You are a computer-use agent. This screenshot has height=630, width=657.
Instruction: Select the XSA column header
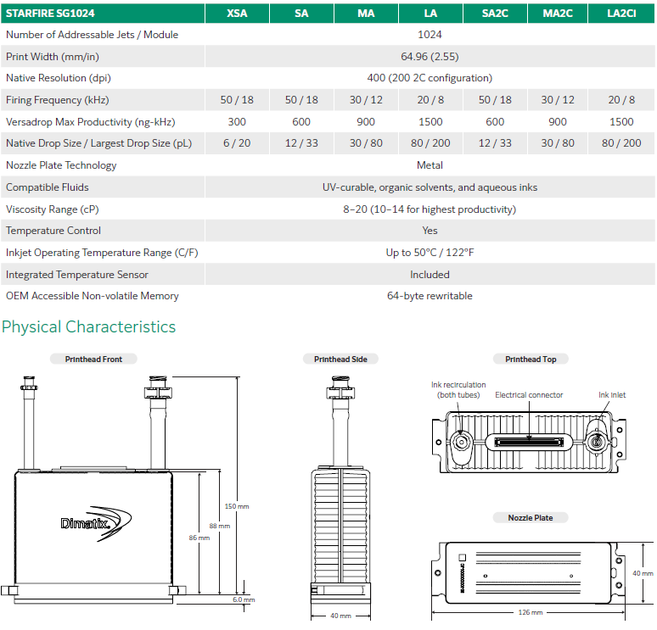click(x=237, y=14)
